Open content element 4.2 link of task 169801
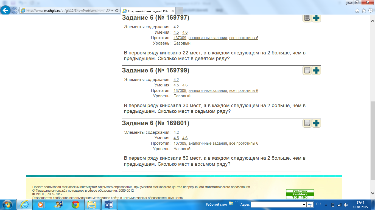The width and height of the screenshot is (375, 210). tap(176, 132)
